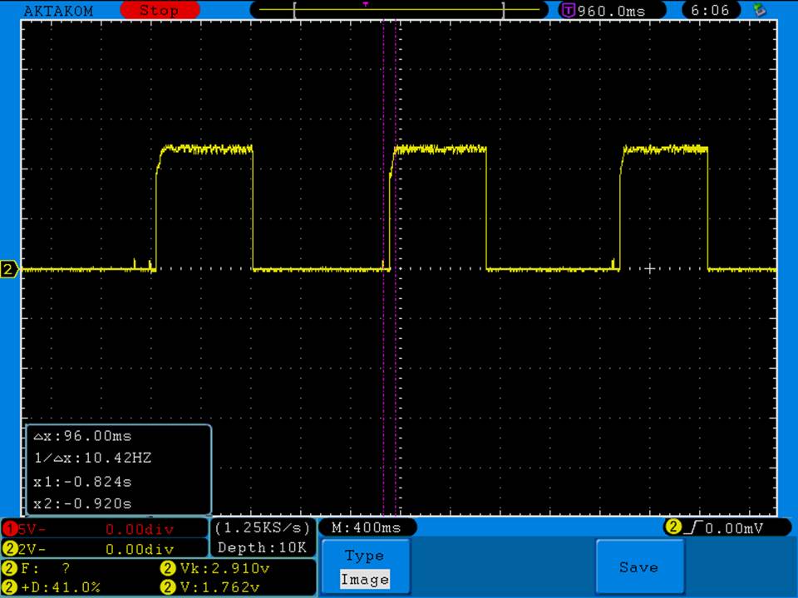
Task: Select the +D duty cycle measurement
Action: [58, 587]
